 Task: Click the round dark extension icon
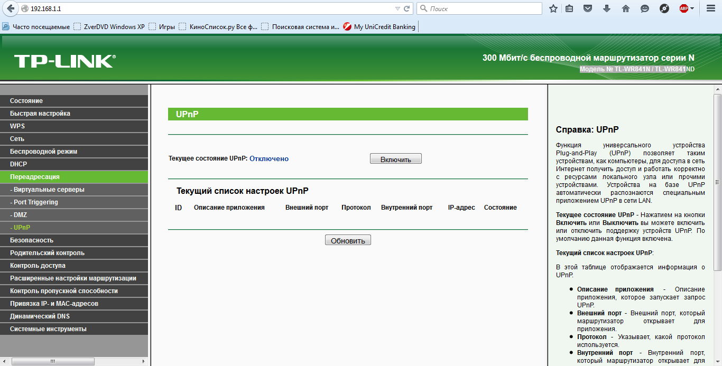pos(664,8)
